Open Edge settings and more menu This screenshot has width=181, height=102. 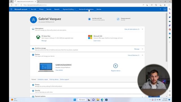pos(169,5)
